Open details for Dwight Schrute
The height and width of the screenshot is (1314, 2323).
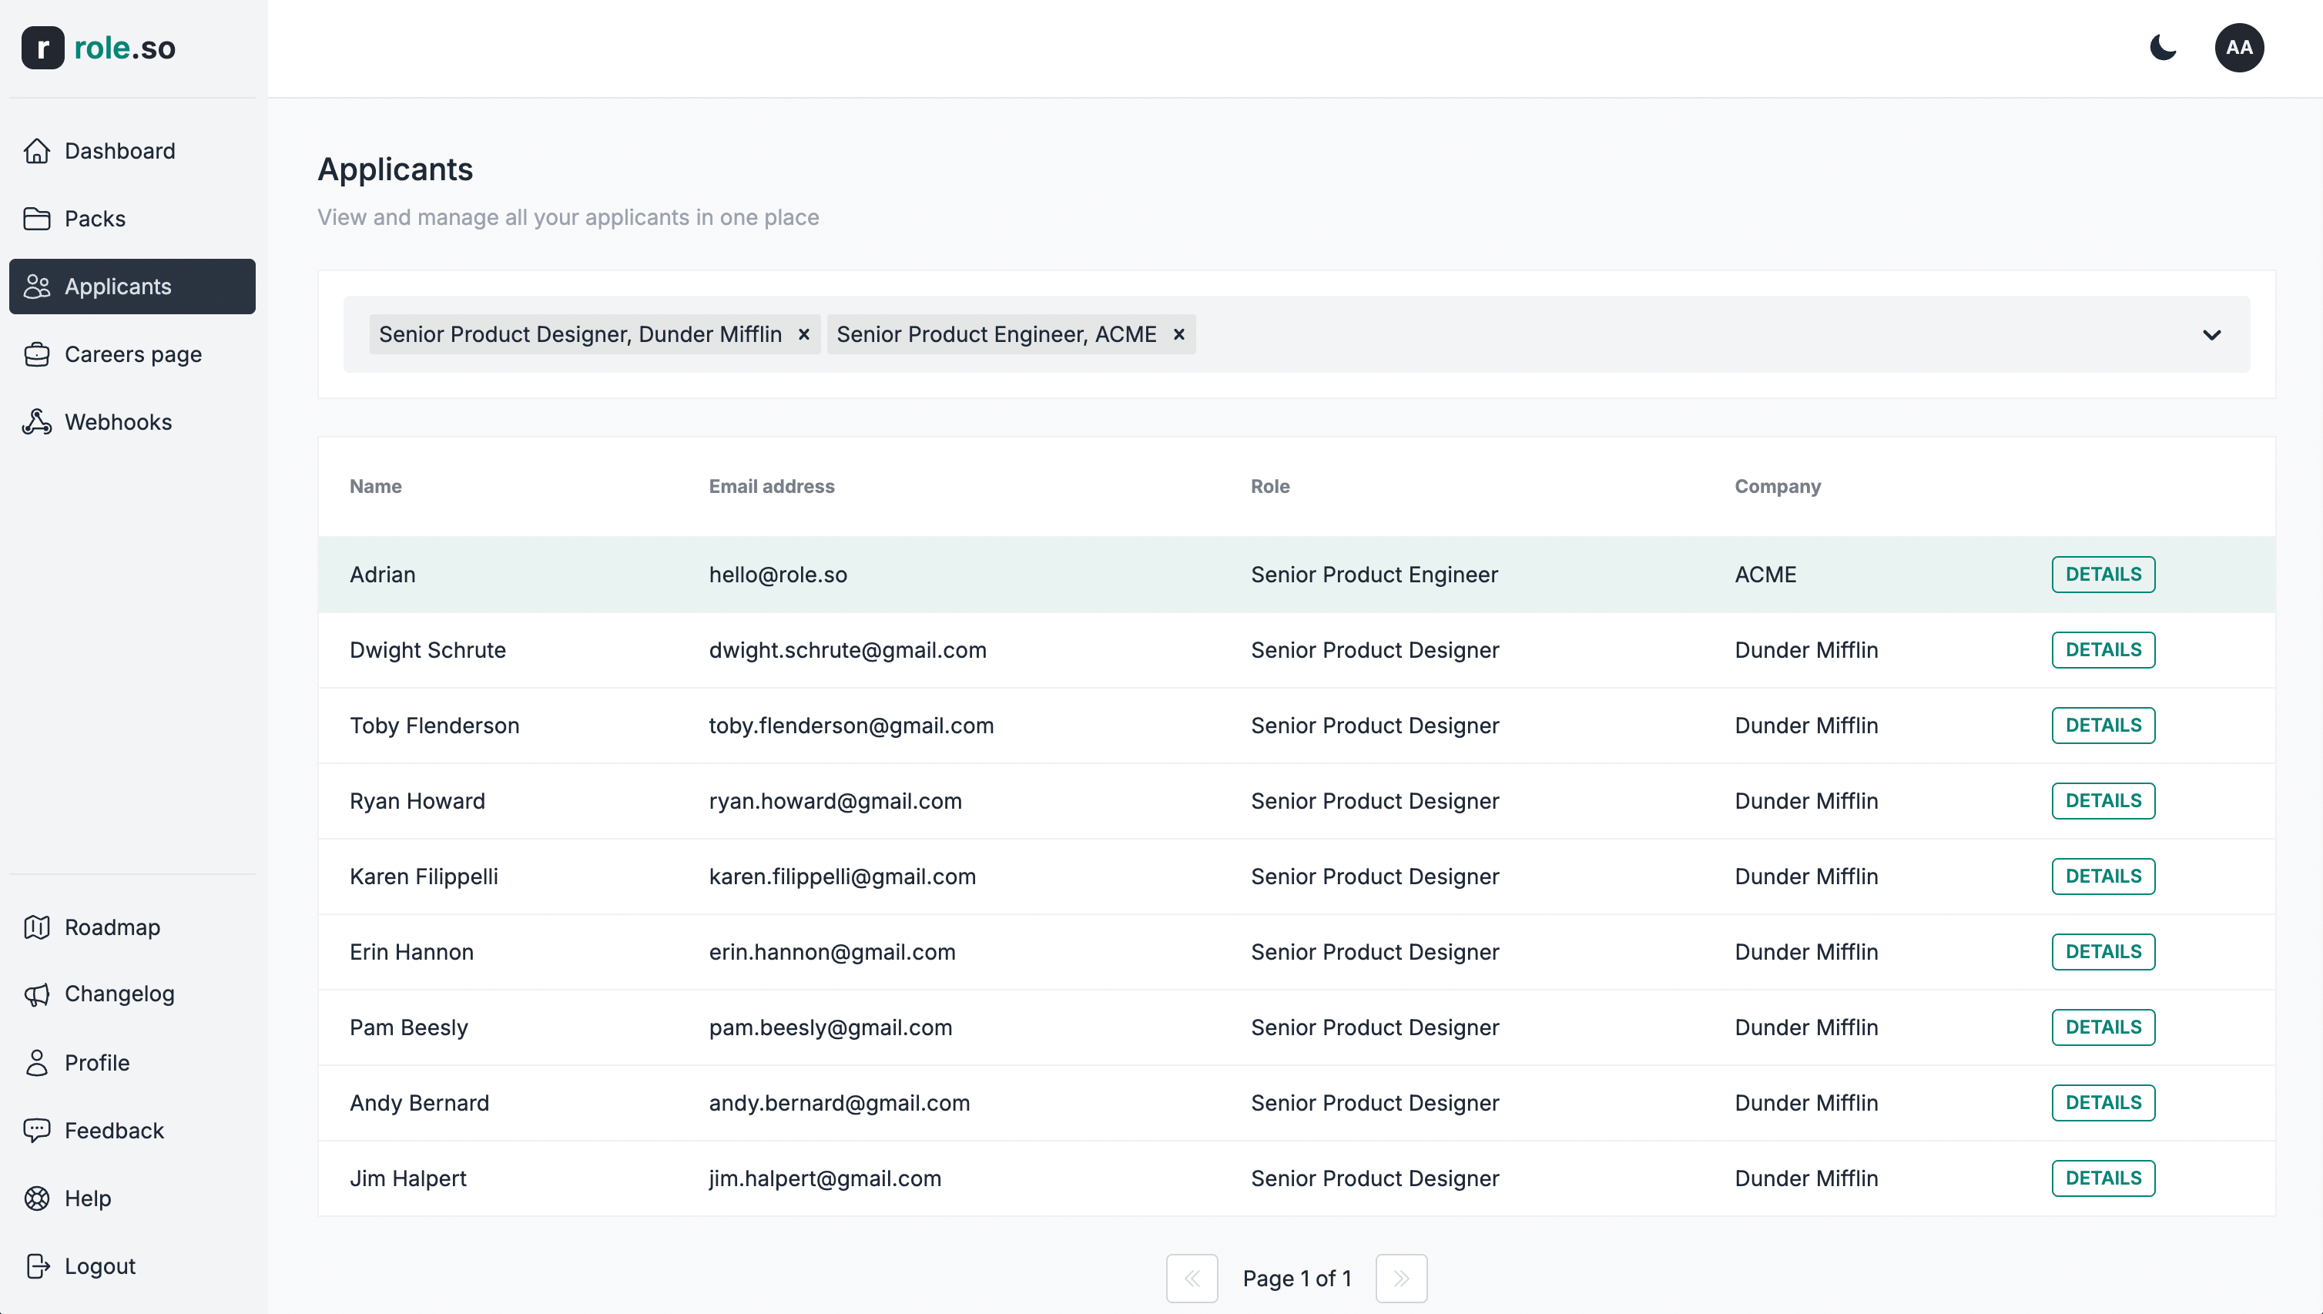(x=2102, y=650)
